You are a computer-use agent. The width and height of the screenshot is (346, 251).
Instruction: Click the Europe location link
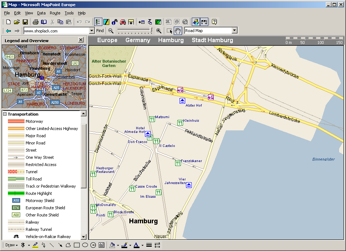click(107, 40)
